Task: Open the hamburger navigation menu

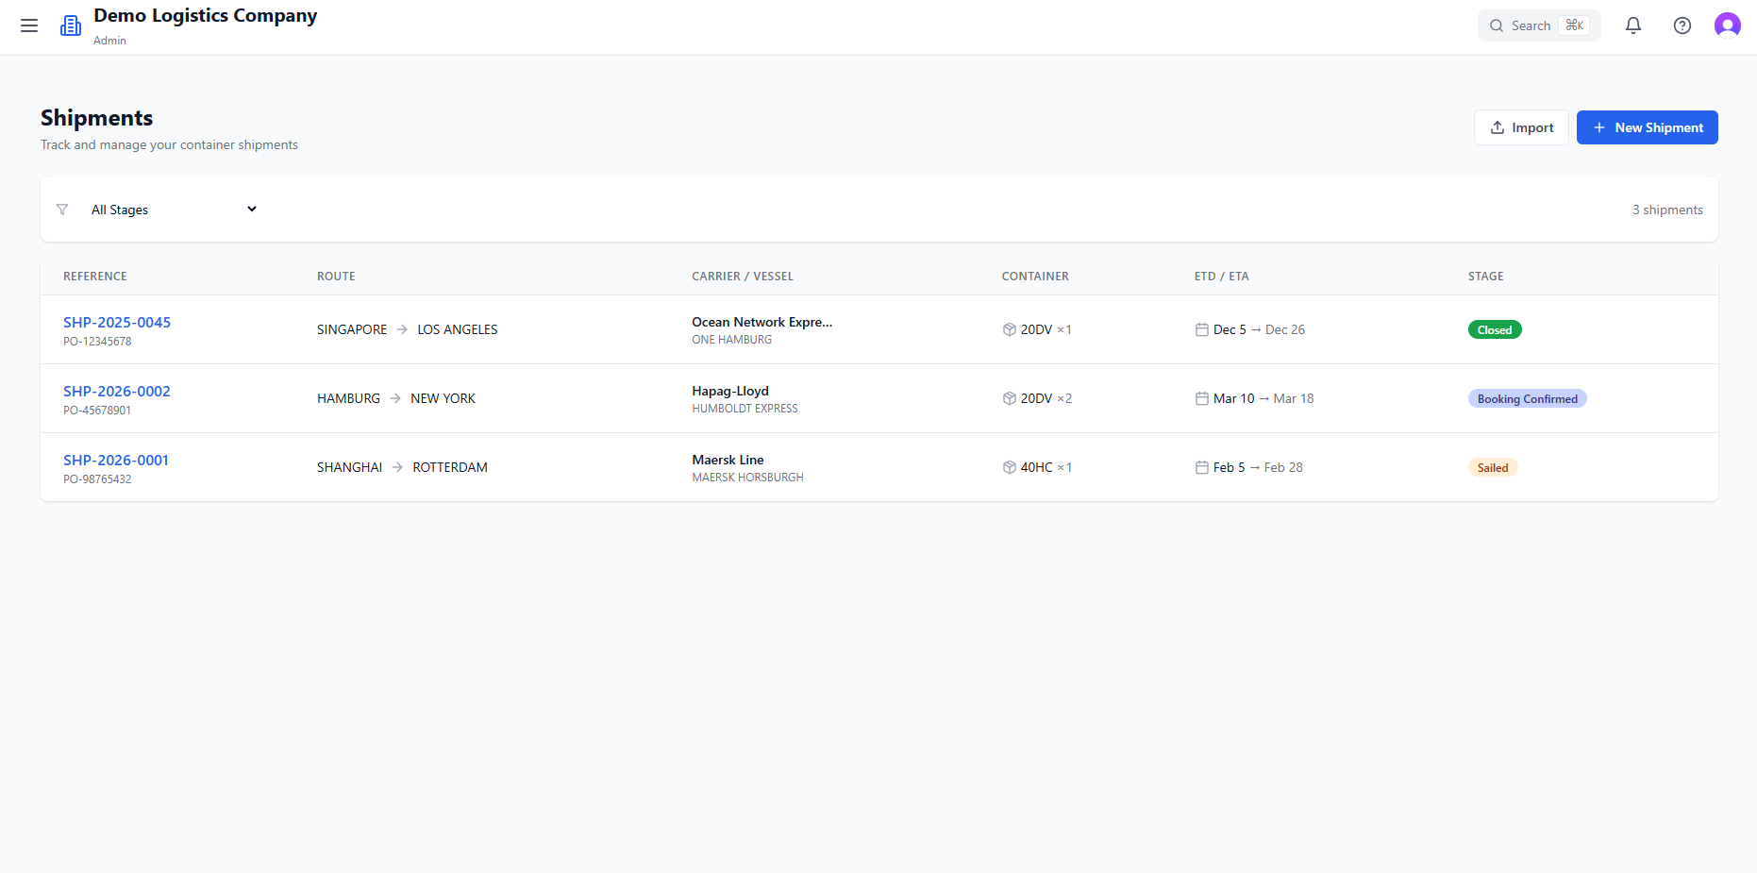Action: click(29, 25)
